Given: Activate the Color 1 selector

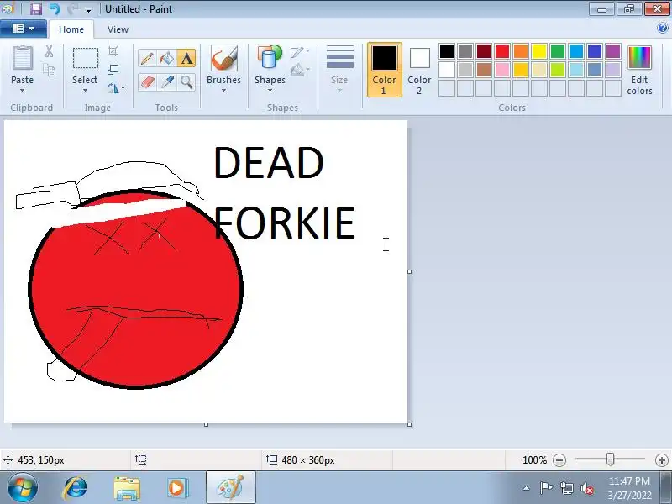Looking at the screenshot, I should click(x=385, y=70).
